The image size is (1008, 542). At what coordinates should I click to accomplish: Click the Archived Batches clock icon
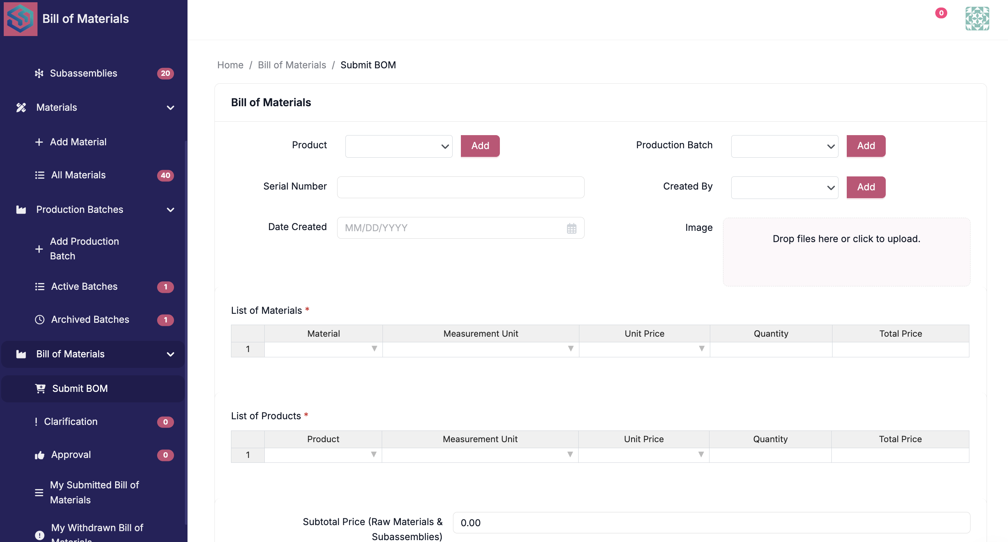39,319
